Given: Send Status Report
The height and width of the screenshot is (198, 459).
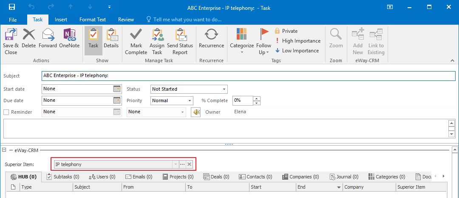Looking at the screenshot, I should point(180,42).
